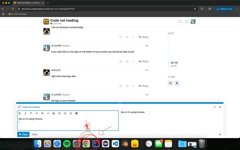The height and width of the screenshot is (150, 240).
Task: Bookmark this page with the star icon
Action: [x=195, y=9]
